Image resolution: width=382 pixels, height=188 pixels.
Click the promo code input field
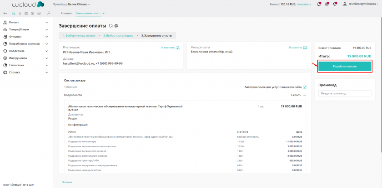(x=345, y=93)
